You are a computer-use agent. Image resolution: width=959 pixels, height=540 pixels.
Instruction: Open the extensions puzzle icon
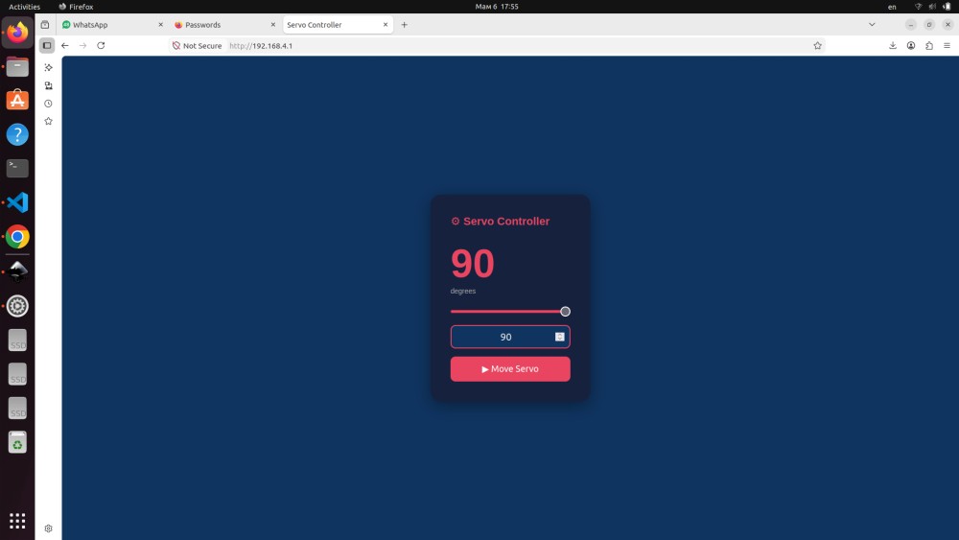929,45
